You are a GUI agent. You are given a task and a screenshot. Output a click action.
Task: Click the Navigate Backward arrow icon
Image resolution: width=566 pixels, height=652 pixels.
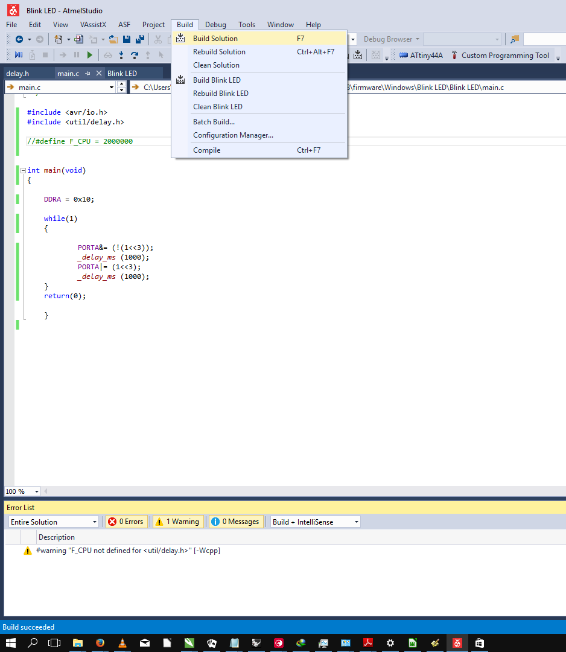pos(19,39)
